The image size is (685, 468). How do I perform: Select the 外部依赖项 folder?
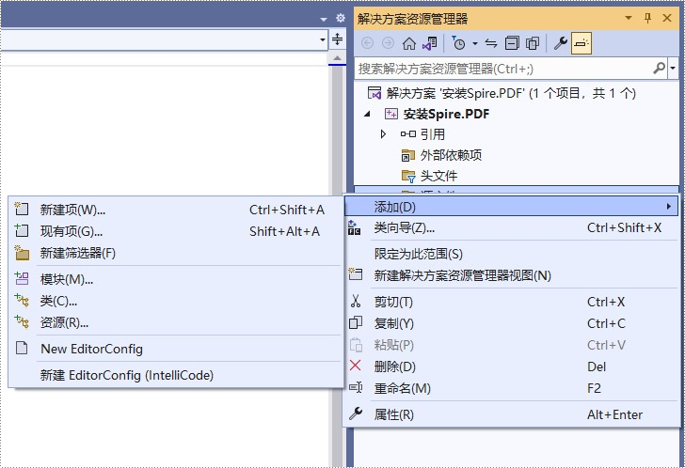(x=441, y=155)
